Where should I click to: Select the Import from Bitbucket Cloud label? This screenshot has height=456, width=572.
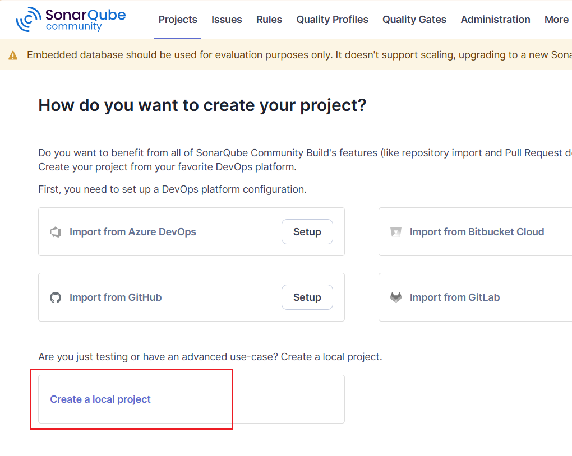477,232
